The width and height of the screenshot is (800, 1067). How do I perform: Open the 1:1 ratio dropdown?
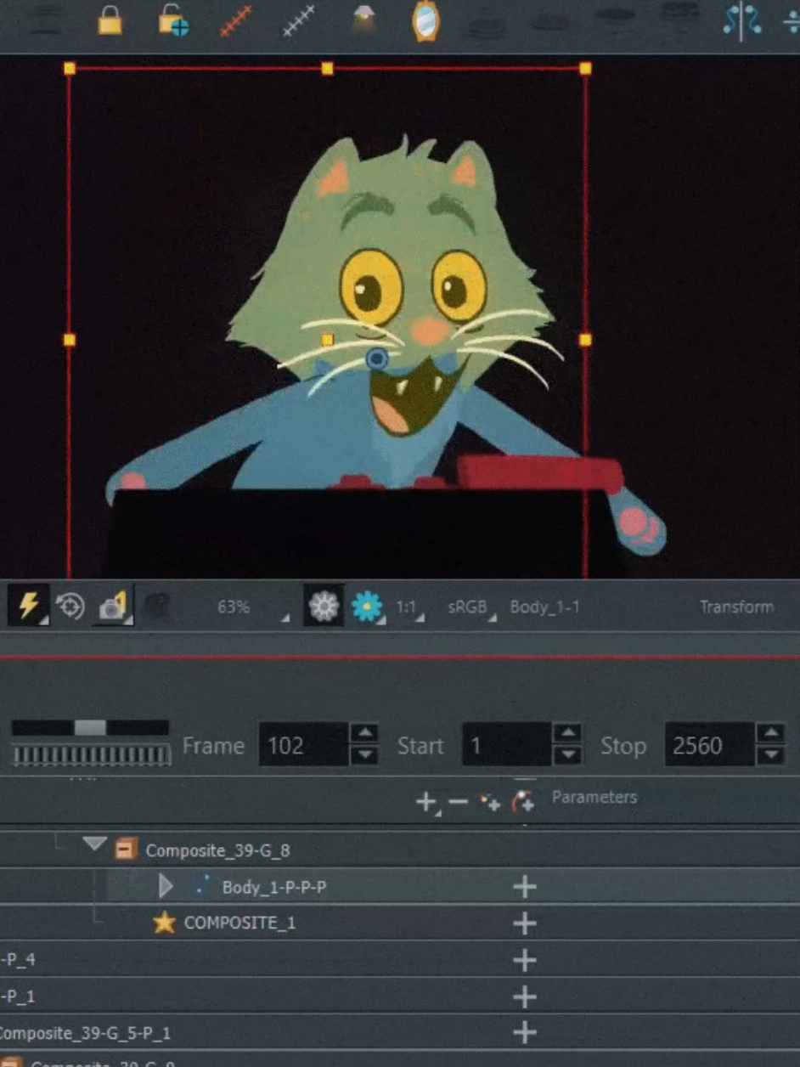tap(409, 607)
